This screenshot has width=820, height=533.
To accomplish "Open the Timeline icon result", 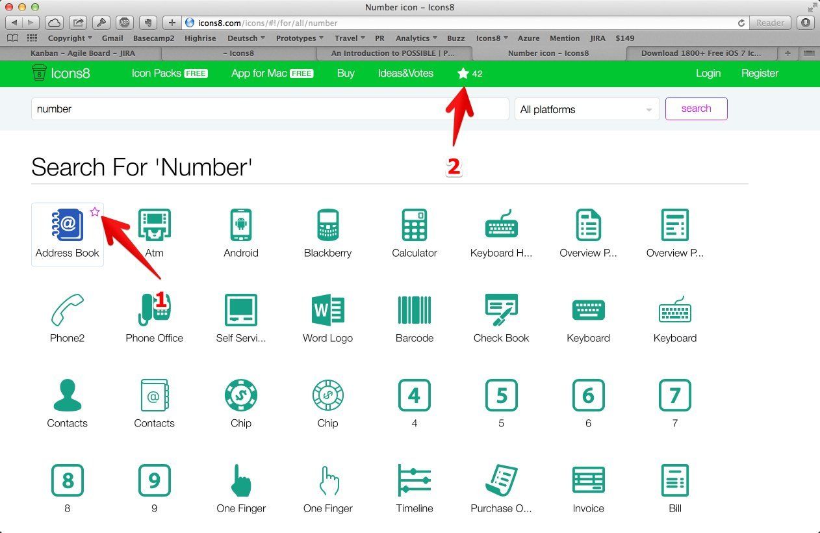I will click(414, 480).
